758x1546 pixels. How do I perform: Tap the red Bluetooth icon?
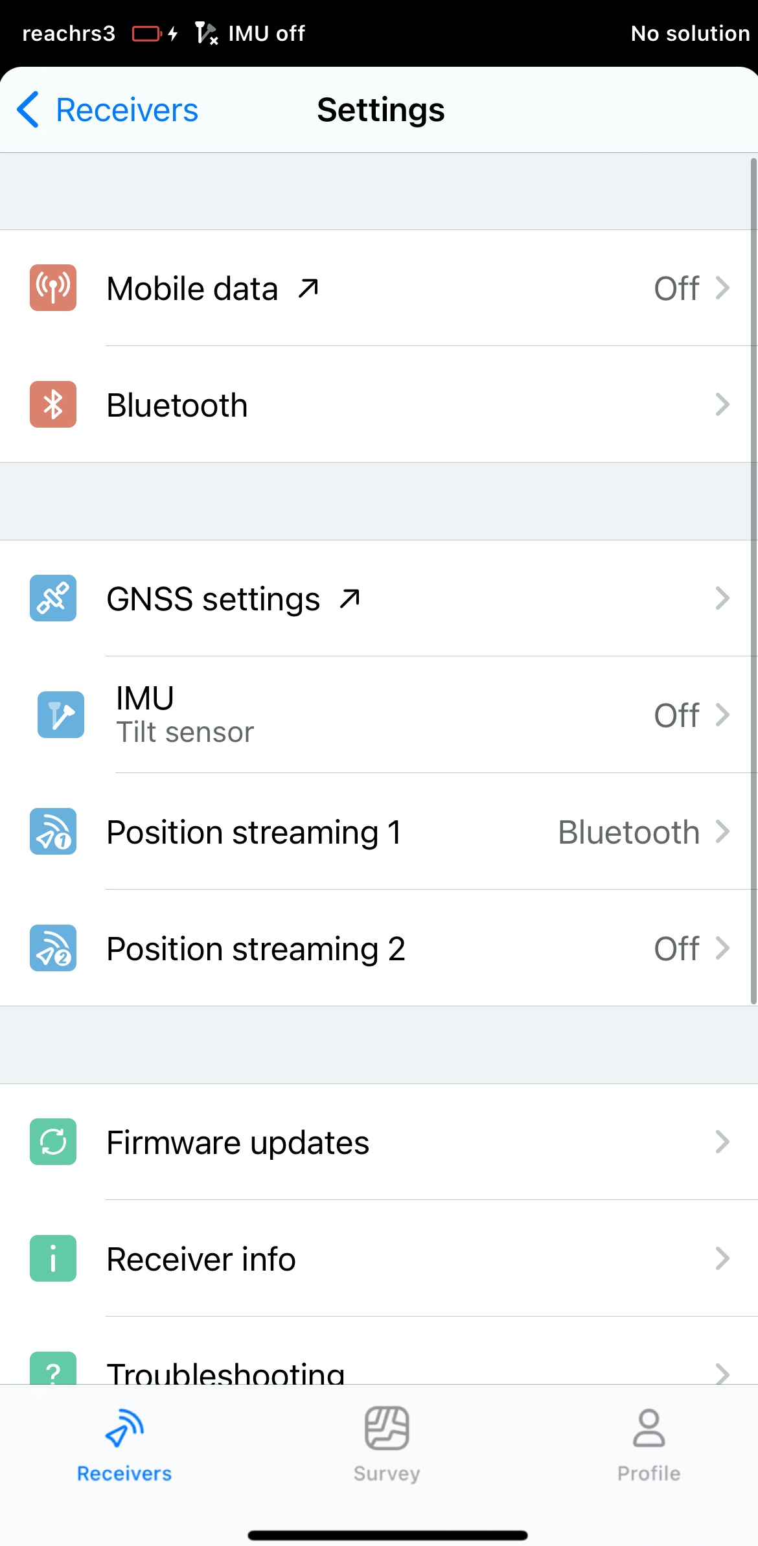(x=53, y=404)
